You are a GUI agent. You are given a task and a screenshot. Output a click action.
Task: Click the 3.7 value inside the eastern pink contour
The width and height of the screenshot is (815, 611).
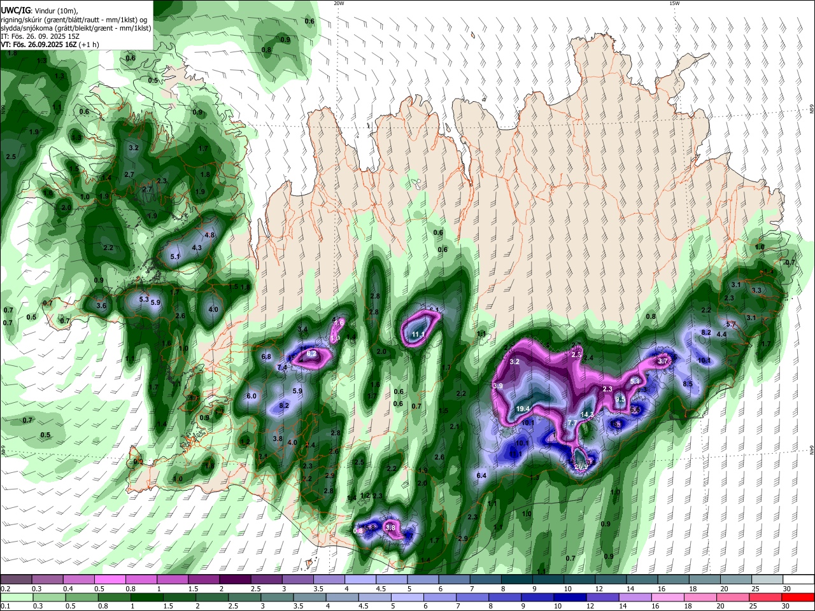tap(663, 361)
